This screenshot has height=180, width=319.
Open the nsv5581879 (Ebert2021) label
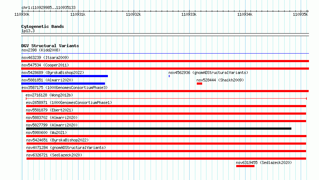49,110
